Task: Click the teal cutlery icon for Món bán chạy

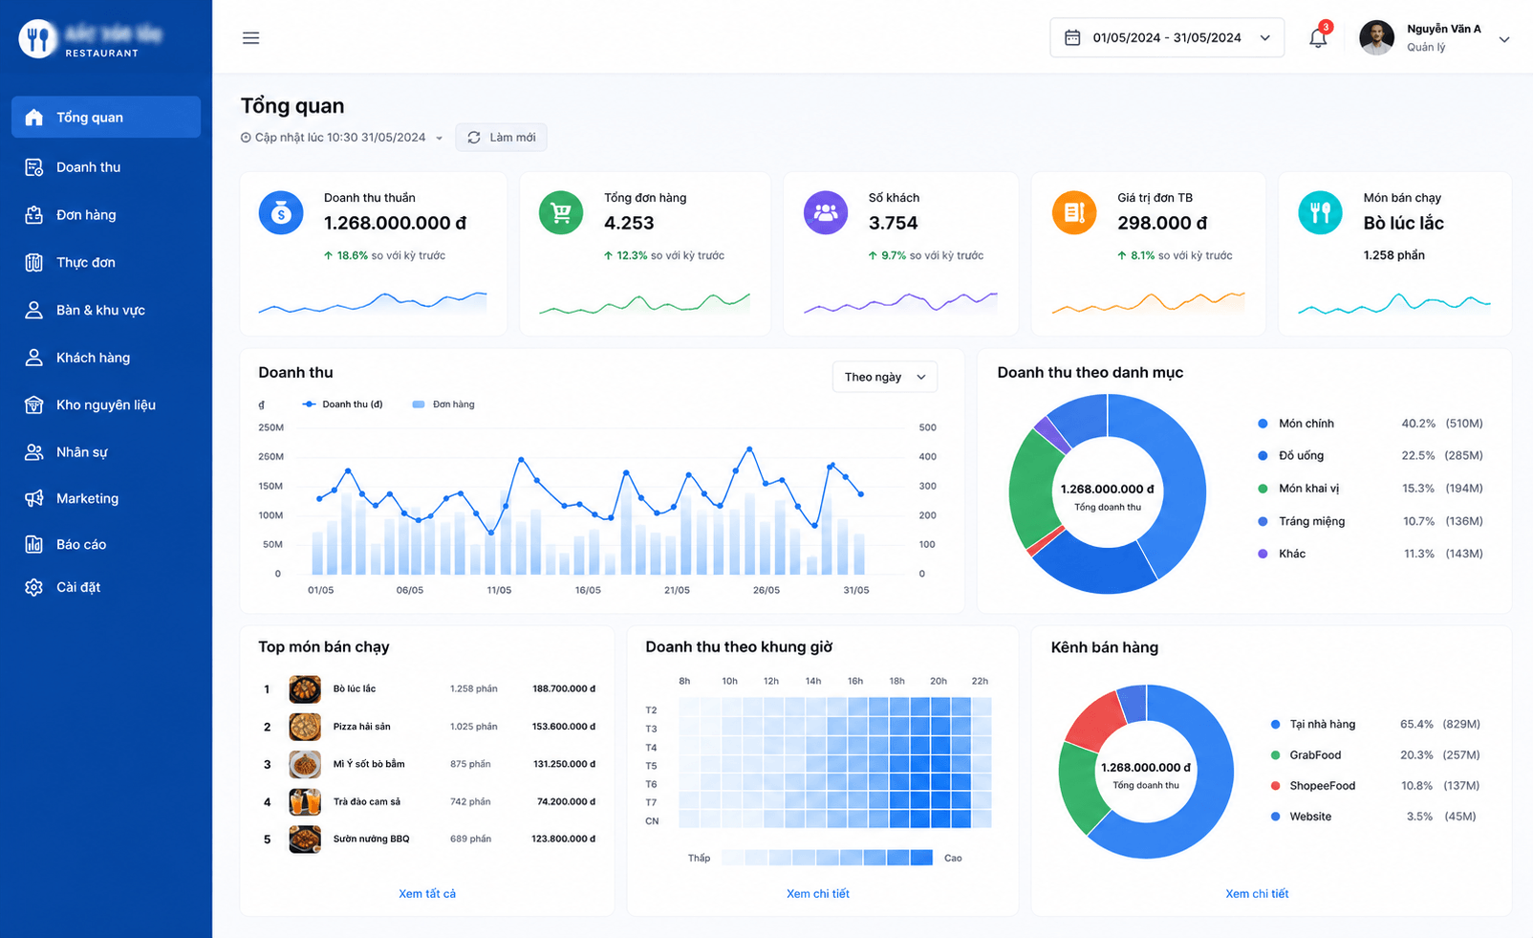Action: (x=1320, y=212)
